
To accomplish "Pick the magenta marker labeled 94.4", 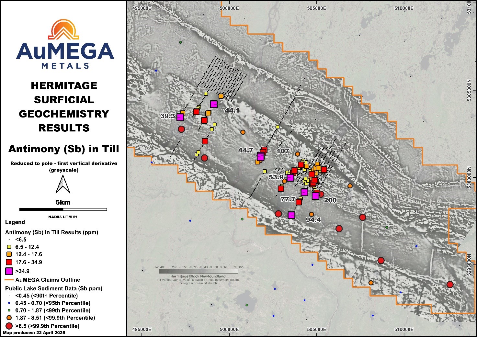I will 291,215.
